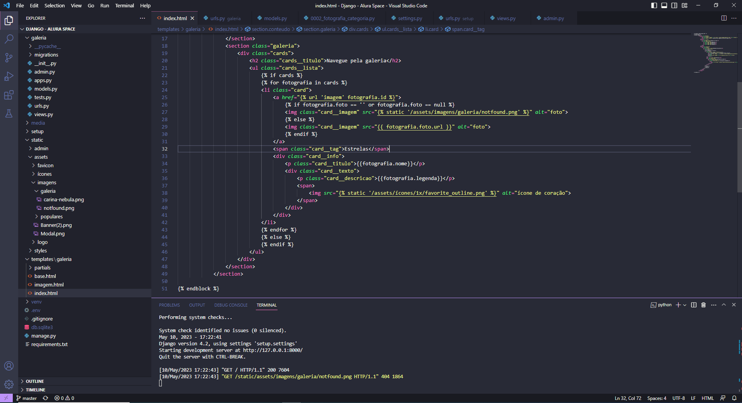
Task: Switch to 0002_fotografia_categoria.py tab
Action: click(x=341, y=18)
